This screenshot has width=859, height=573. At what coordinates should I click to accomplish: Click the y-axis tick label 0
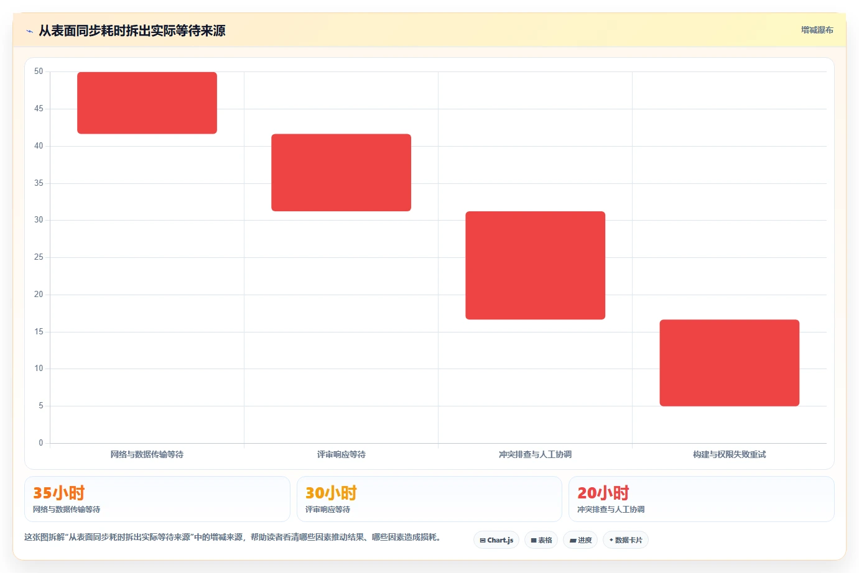[41, 443]
